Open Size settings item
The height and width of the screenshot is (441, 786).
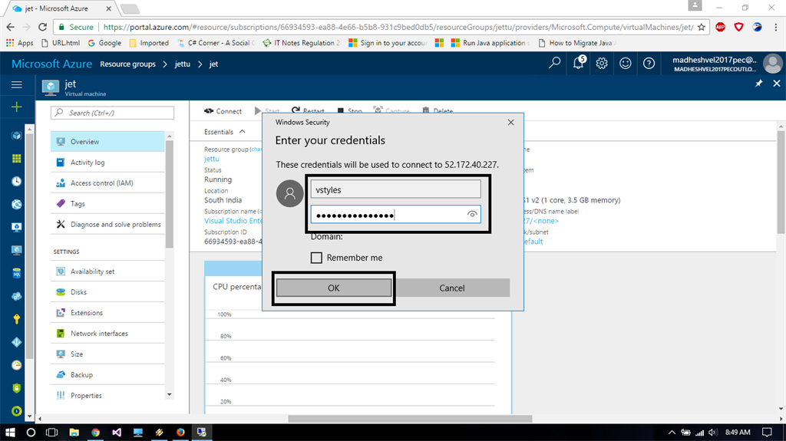coord(107,354)
